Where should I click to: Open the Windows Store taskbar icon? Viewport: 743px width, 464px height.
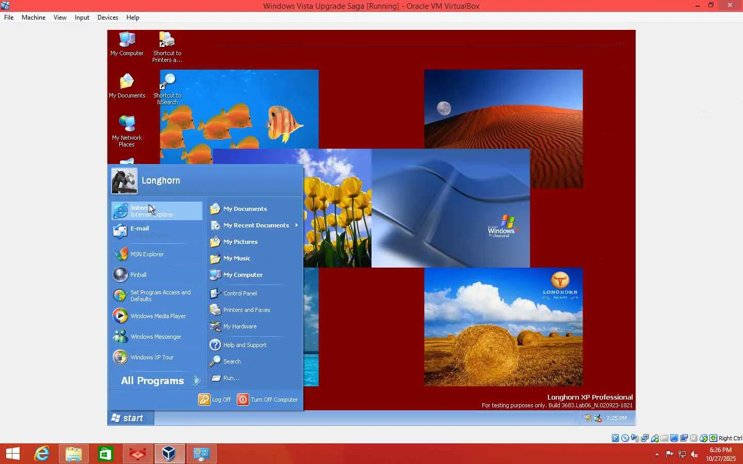[x=106, y=454]
